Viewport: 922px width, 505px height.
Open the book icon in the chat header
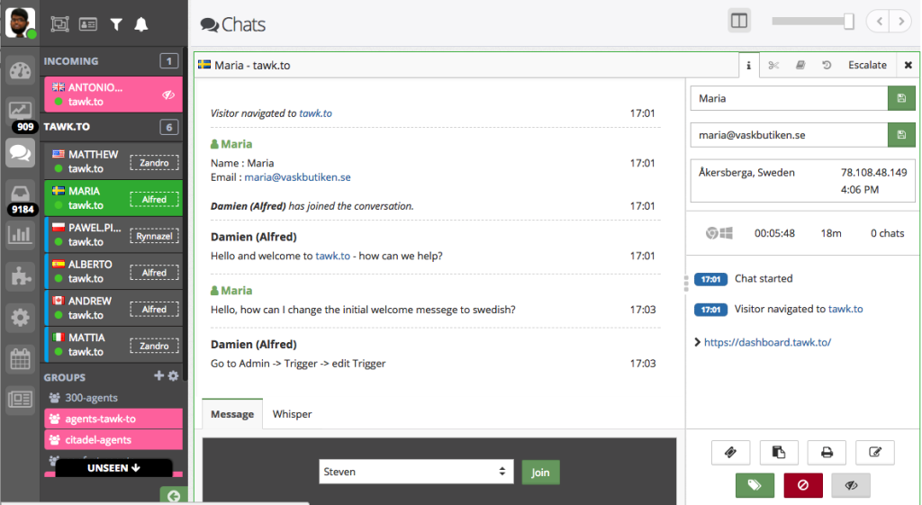[x=800, y=65]
